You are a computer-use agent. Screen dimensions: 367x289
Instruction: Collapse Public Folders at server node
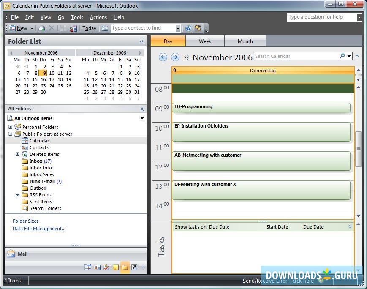point(11,134)
